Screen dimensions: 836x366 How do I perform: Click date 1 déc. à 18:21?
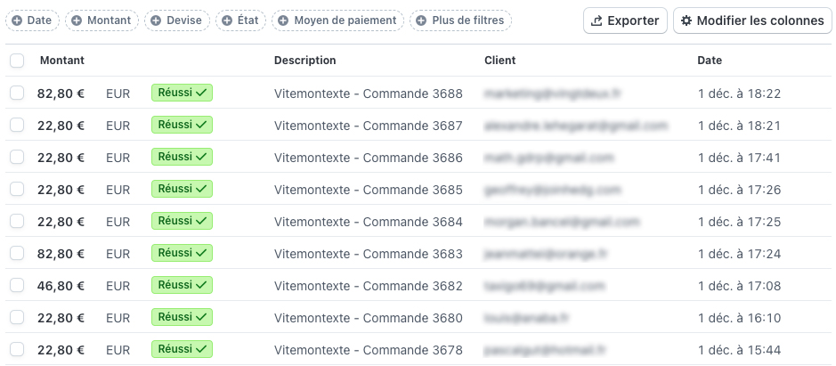(x=739, y=126)
